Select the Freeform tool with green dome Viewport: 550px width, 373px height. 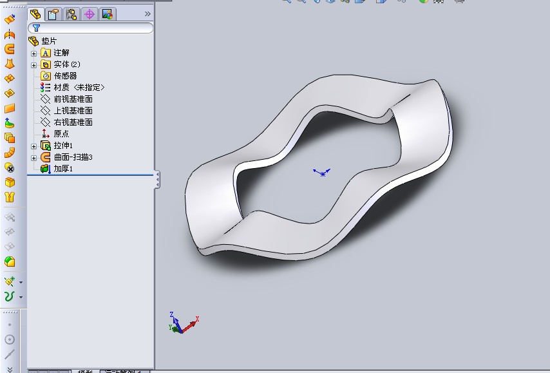[x=10, y=123]
